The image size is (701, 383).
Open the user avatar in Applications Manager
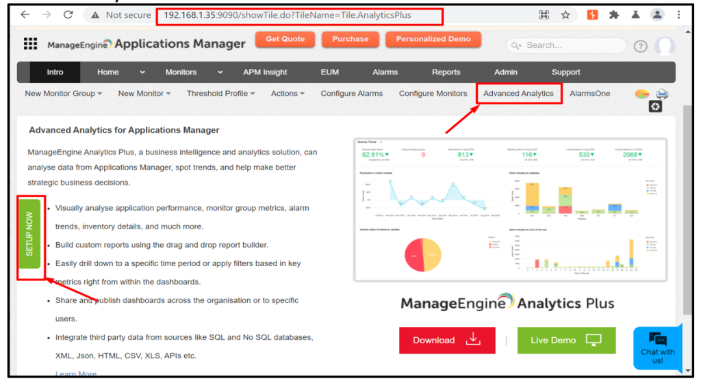665,46
